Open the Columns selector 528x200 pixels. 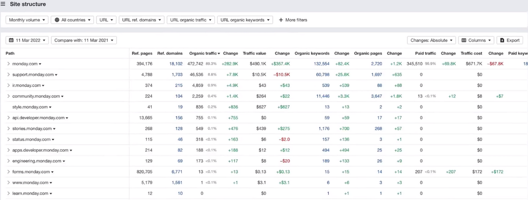(x=476, y=40)
